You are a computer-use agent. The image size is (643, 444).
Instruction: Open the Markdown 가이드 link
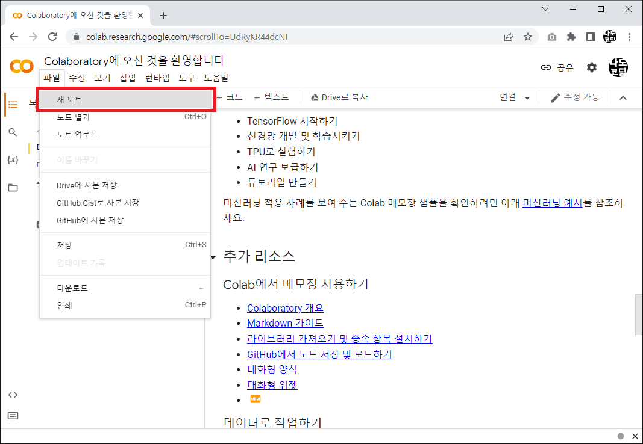[285, 323]
